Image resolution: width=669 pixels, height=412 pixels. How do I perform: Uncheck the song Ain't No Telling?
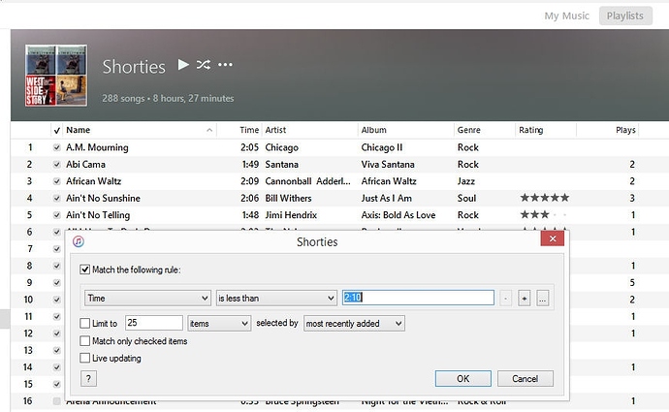point(57,215)
